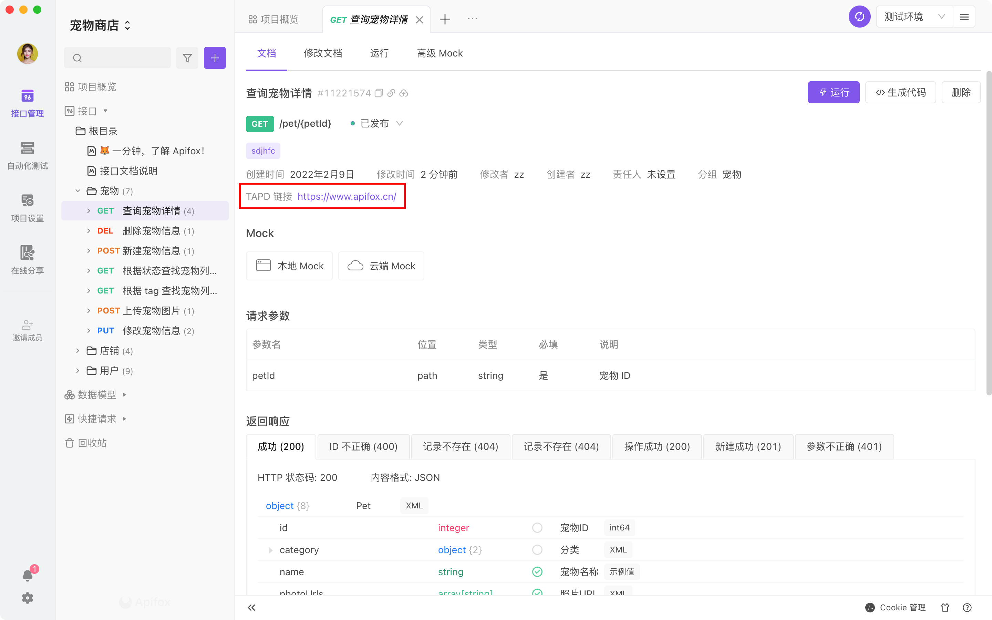Toggle the category field radio circle
This screenshot has width=992, height=620.
click(x=537, y=550)
